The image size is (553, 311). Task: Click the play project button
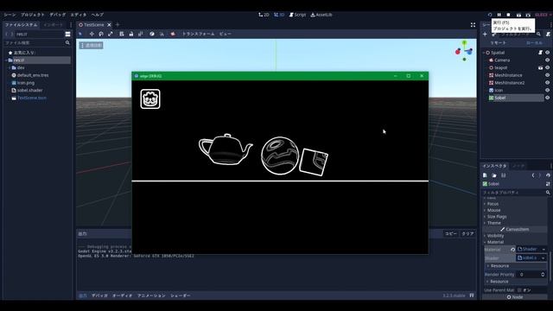pyautogui.click(x=490, y=15)
